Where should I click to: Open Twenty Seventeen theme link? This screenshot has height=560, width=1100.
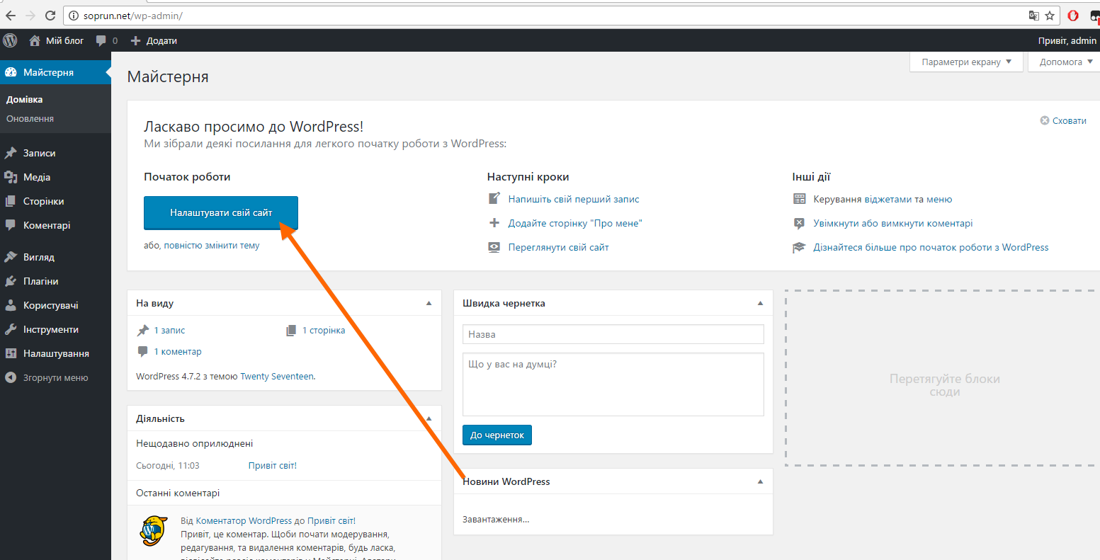click(x=276, y=376)
